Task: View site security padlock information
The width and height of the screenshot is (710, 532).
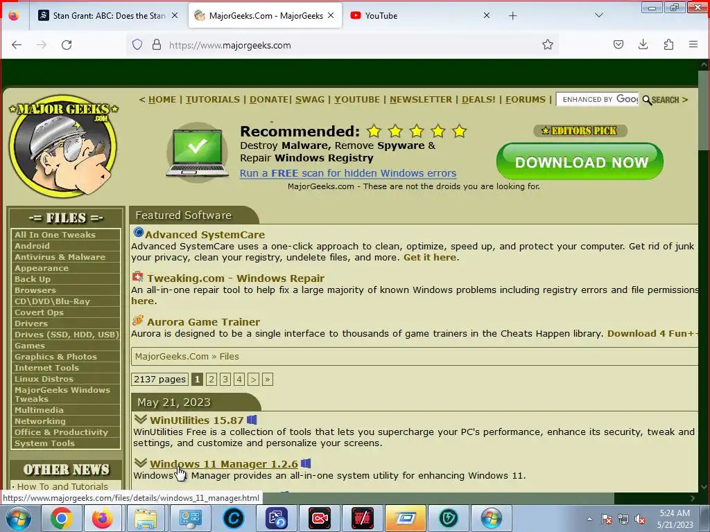Action: [x=157, y=45]
